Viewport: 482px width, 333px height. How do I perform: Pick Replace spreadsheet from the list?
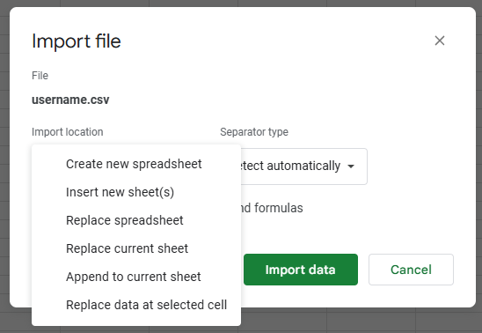coord(136,220)
